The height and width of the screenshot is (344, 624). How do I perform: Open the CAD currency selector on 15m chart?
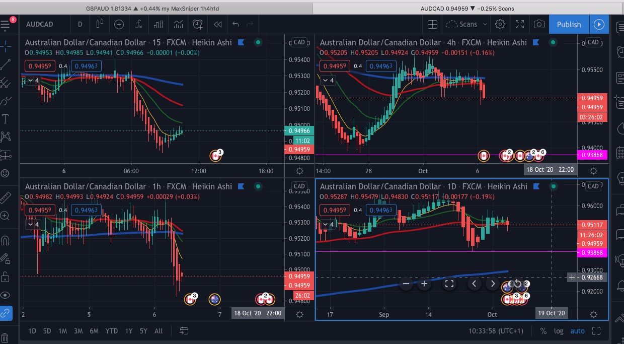[x=299, y=42]
